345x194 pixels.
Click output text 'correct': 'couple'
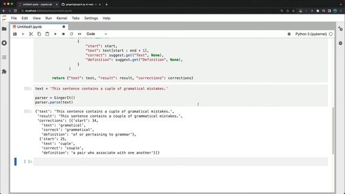63,148
